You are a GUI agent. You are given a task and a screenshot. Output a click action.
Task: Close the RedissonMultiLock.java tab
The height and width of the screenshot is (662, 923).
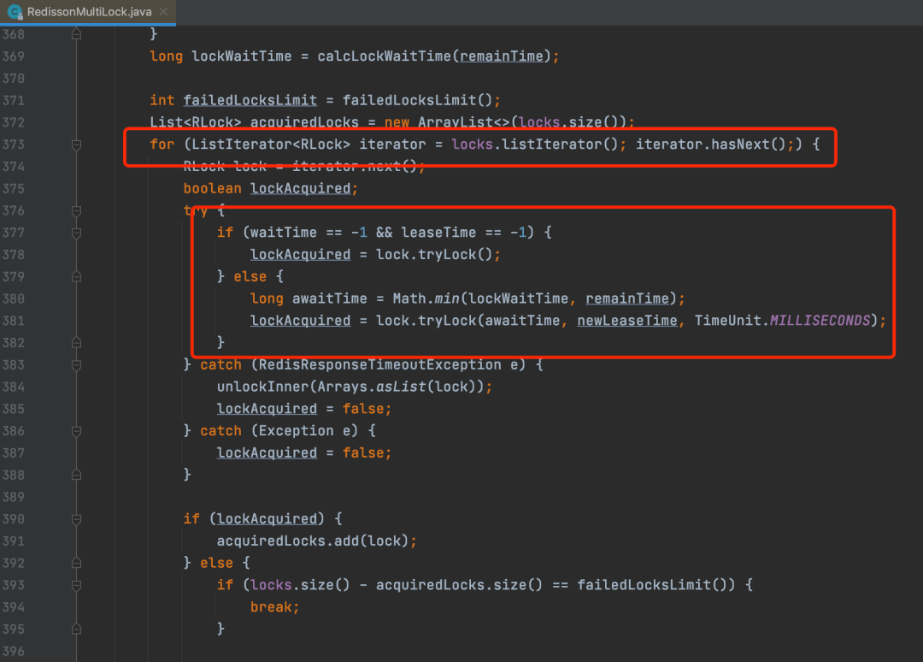[163, 12]
